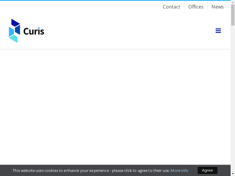Click the blue dot on Curis letter i
This screenshot has width=235, height=176.
pos(39,28)
